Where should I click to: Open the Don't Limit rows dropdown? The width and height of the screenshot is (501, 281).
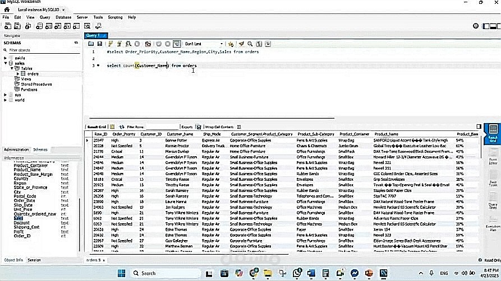point(204,44)
